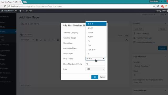Switch to the Text editor tab
This screenshot has width=168, height=95.
click(x=126, y=36)
